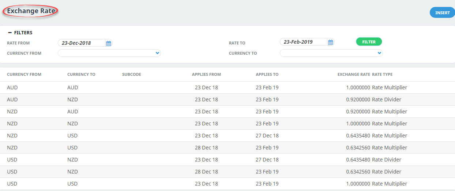Open the Rate To calendar picker
The height and width of the screenshot is (191, 455).
(331, 42)
